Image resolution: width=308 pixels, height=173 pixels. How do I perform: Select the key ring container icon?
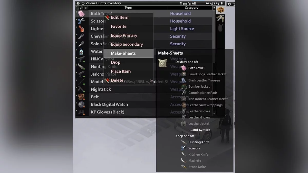[x=220, y=18]
